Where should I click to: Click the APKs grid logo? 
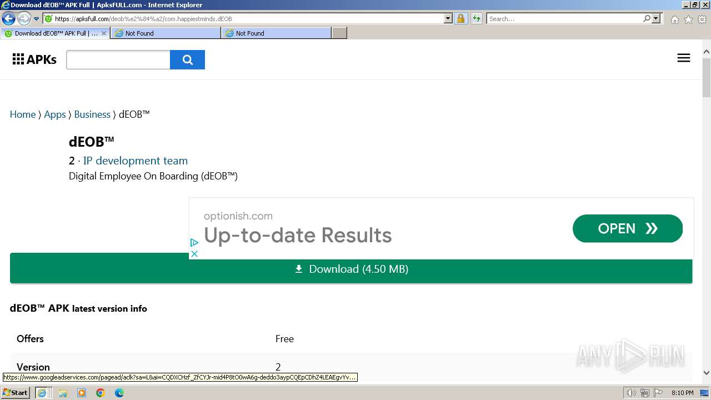click(x=34, y=59)
